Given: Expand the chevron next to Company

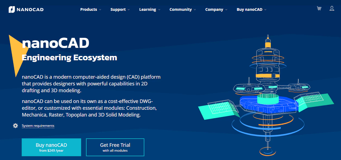Looking at the screenshot, I should click(x=226, y=10).
